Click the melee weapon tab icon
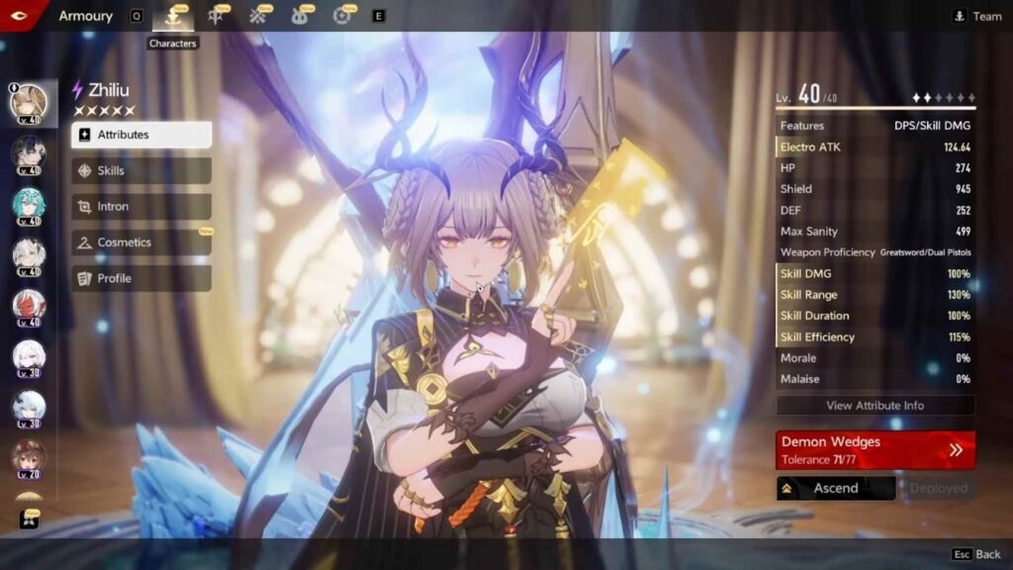The image size is (1013, 570). click(215, 16)
